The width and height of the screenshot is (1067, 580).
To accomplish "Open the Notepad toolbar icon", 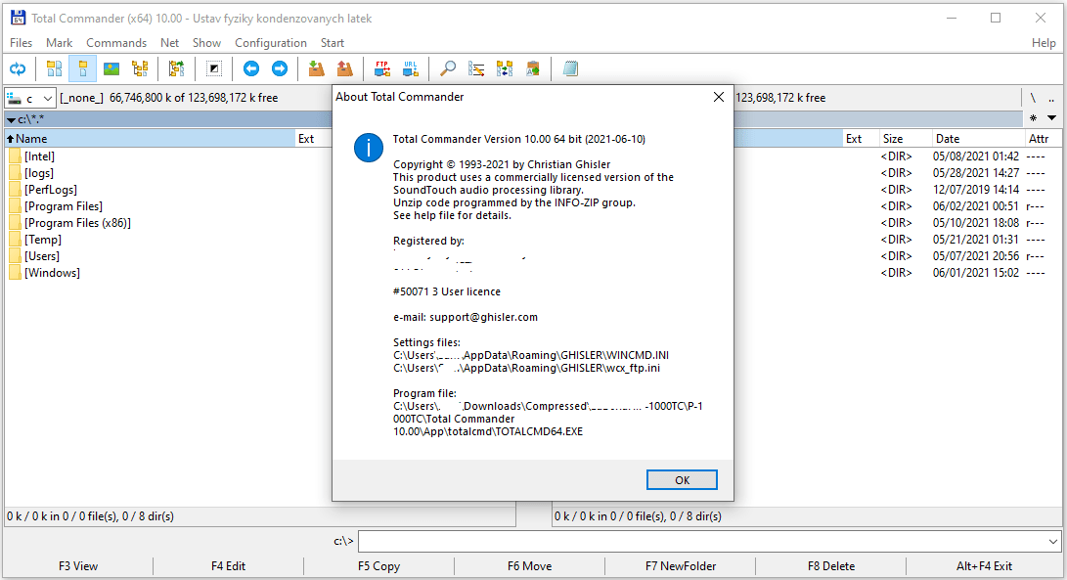I will [x=570, y=68].
